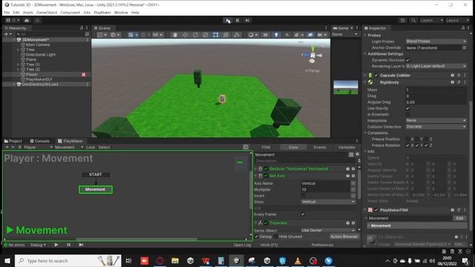Start Play mode with the Unity play button
This screenshot has height=267, width=475.
[228, 21]
